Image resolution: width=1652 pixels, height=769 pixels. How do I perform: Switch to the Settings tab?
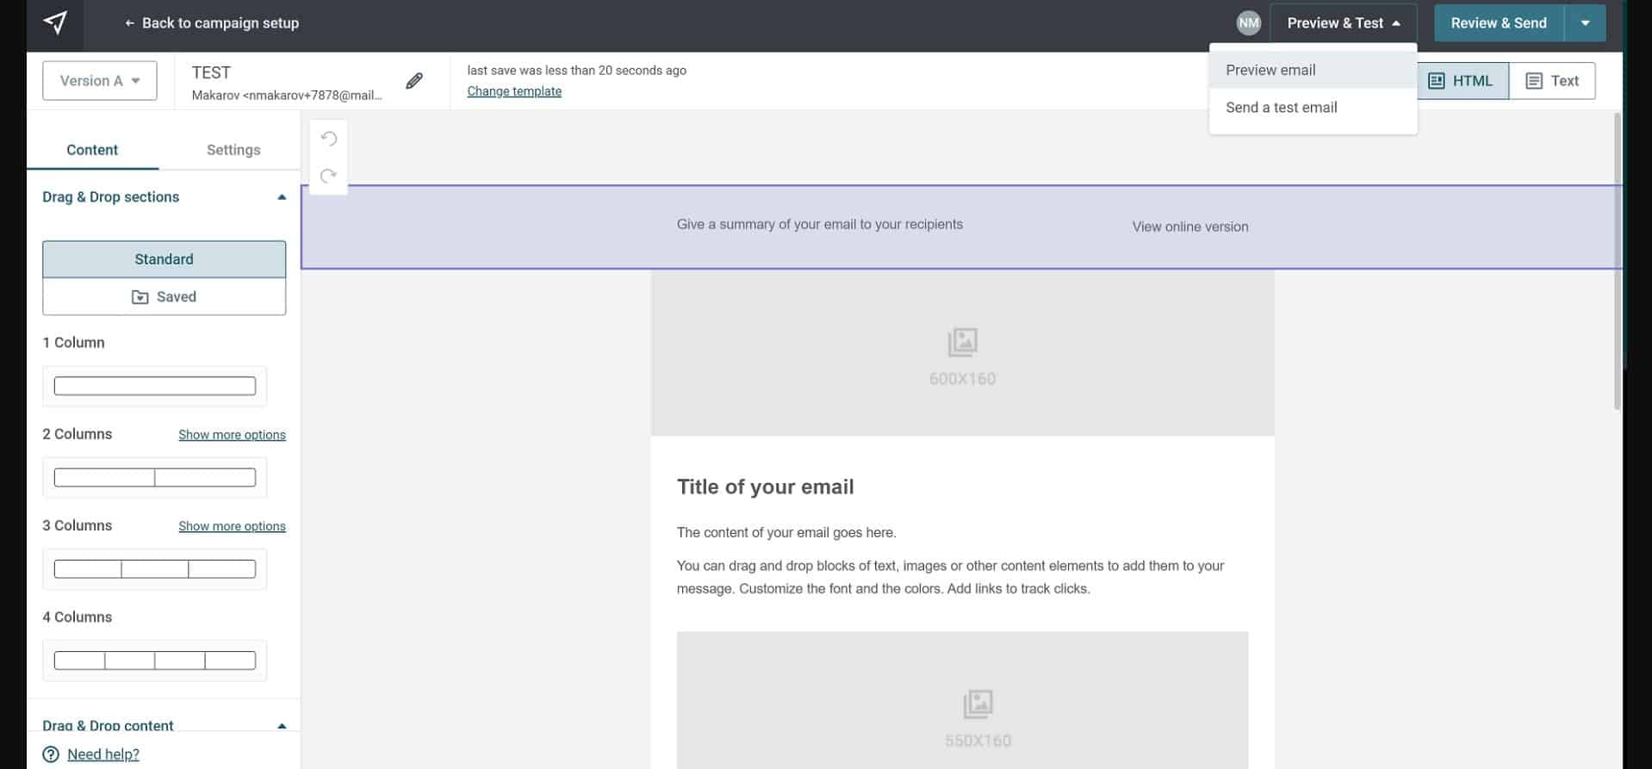(233, 150)
